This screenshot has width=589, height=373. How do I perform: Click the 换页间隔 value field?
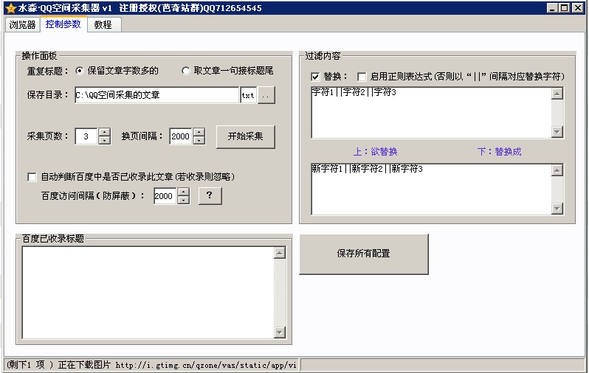180,136
